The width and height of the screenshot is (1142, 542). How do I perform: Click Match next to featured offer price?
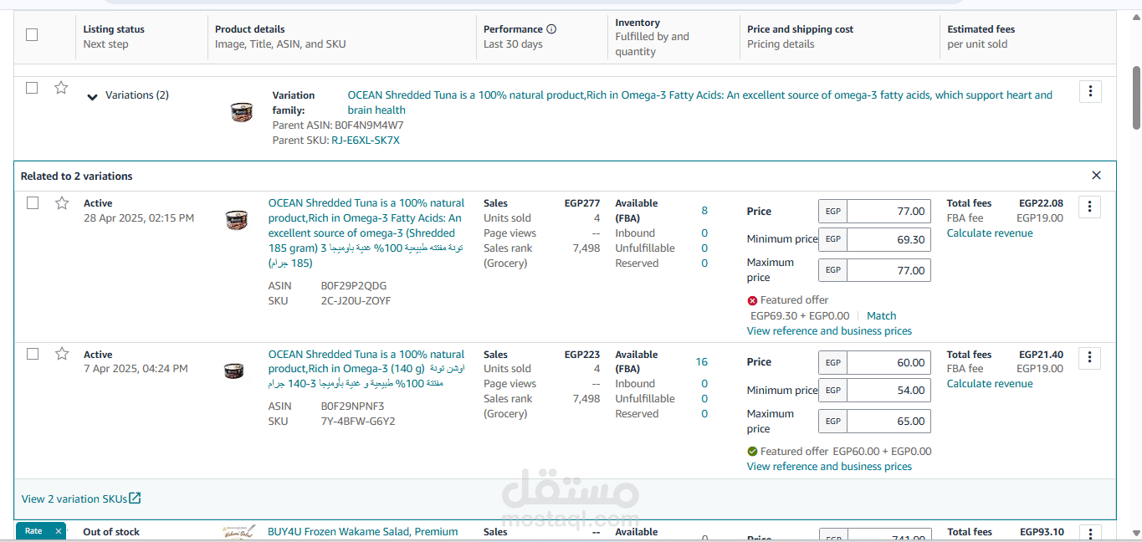coord(881,316)
